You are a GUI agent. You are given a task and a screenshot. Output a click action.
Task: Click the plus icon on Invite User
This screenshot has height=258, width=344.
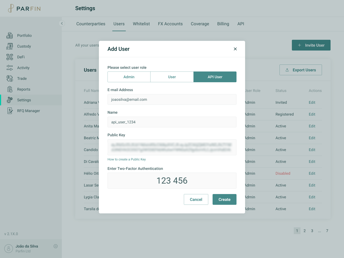(300, 45)
